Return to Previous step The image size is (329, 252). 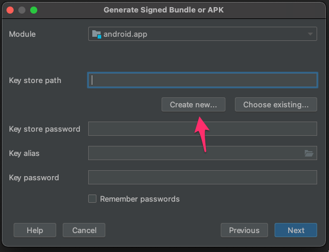pos(244,230)
